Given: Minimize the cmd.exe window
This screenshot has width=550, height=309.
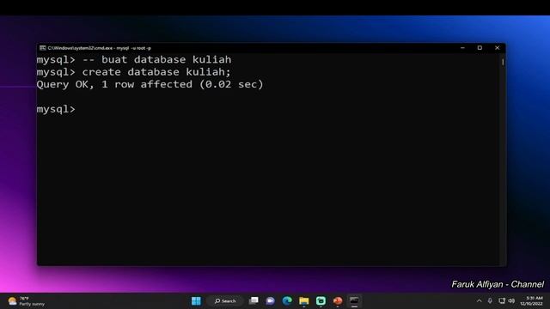Looking at the screenshot, I should pyautogui.click(x=462, y=48).
